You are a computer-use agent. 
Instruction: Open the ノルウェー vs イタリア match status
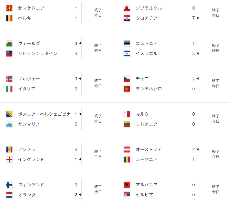[x=98, y=83]
